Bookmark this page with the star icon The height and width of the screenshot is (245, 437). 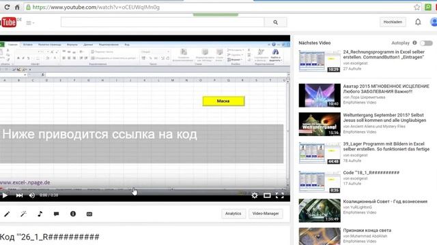click(417, 7)
